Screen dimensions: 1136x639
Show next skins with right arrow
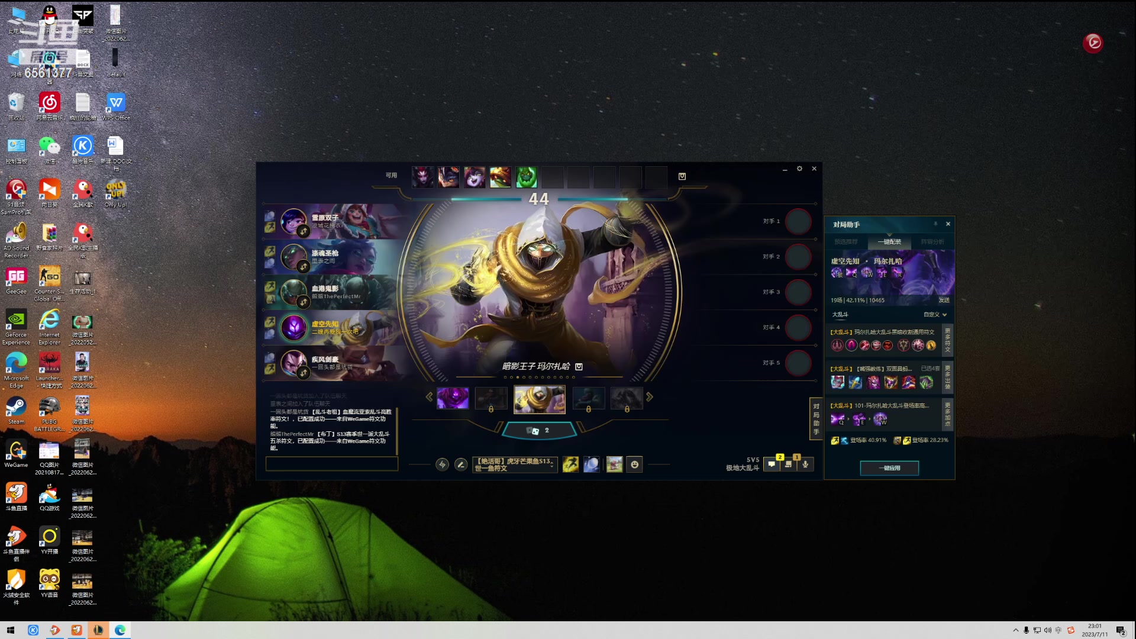click(650, 397)
